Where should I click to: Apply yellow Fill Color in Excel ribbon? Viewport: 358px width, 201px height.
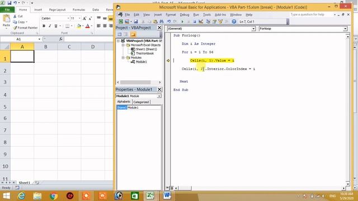coord(79,26)
